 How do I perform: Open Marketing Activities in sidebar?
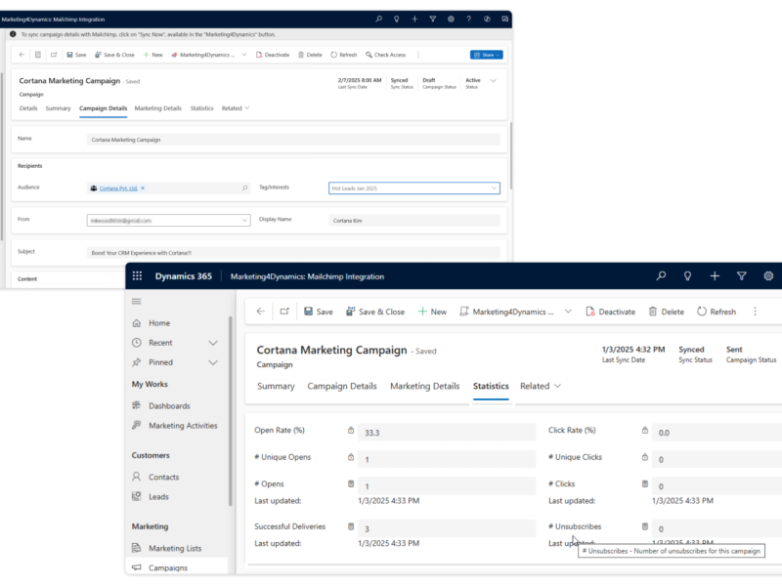point(177,426)
